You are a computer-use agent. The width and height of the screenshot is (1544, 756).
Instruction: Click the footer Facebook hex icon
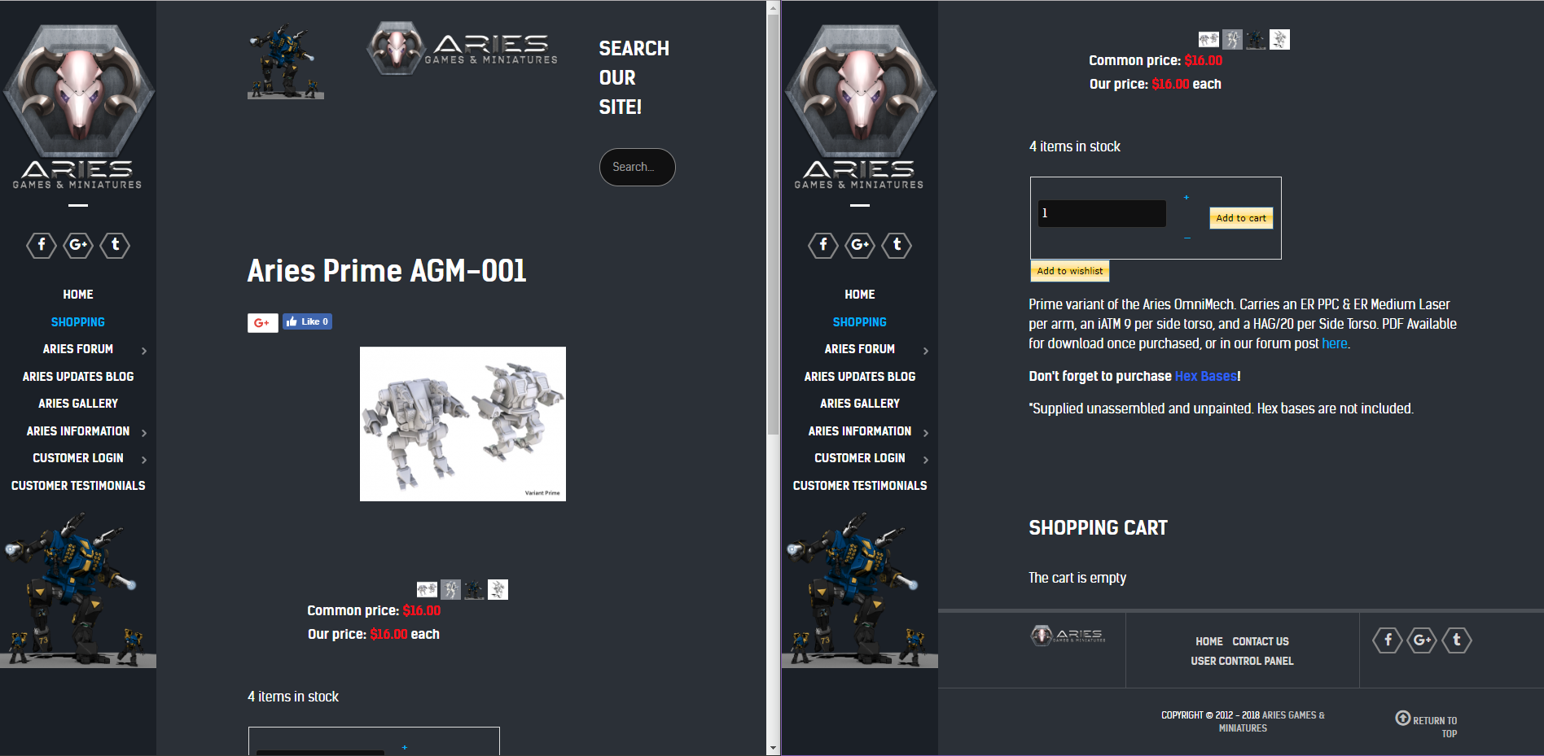pos(1388,640)
